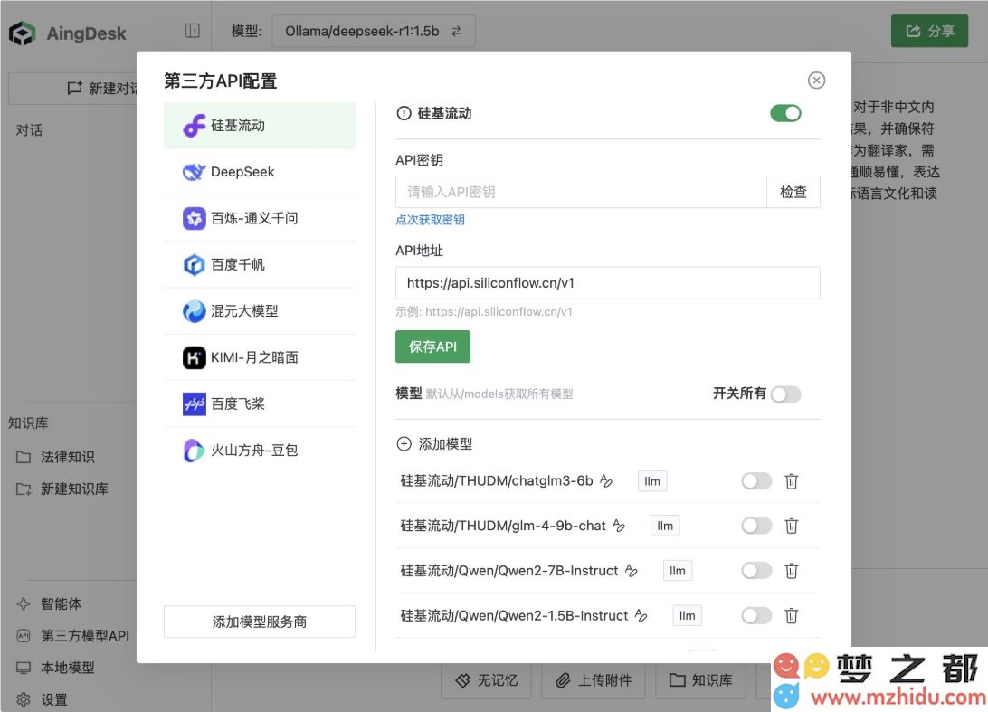
Task: Select 混元大模型 provider
Action: [260, 310]
